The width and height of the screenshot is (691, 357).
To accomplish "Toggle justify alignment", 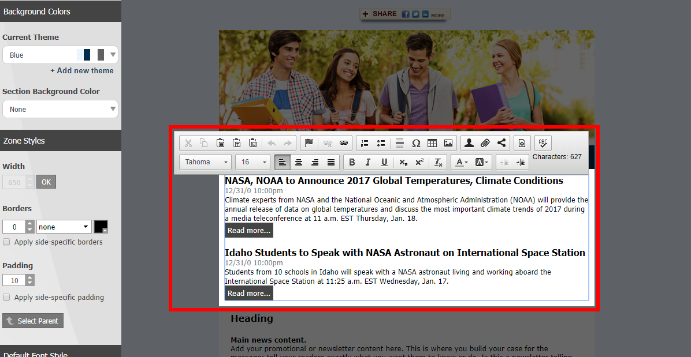I will click(x=332, y=162).
